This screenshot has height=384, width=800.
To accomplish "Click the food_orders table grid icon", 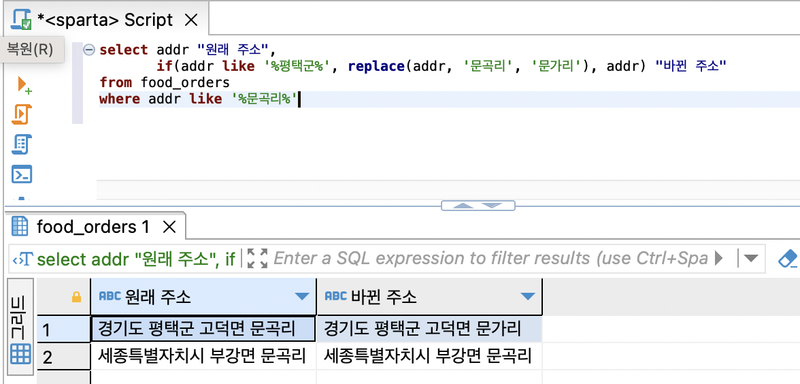I will coord(20,227).
